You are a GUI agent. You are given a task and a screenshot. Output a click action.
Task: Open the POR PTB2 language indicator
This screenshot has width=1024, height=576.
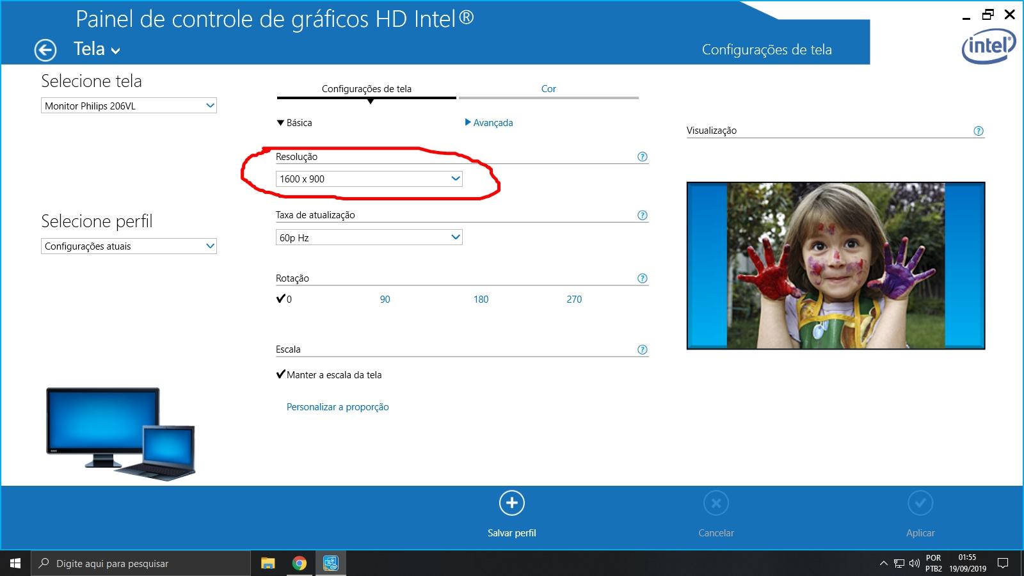click(934, 563)
